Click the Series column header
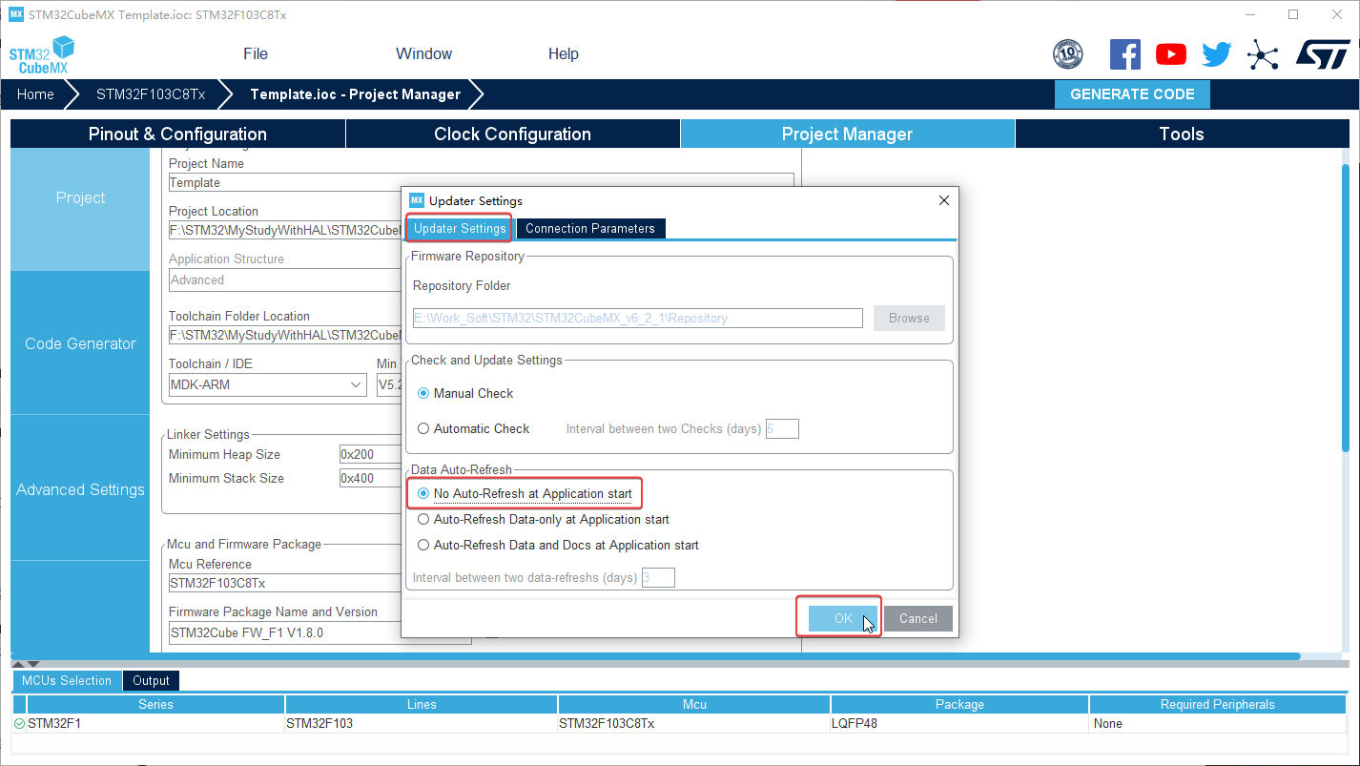The image size is (1360, 766). click(x=155, y=705)
